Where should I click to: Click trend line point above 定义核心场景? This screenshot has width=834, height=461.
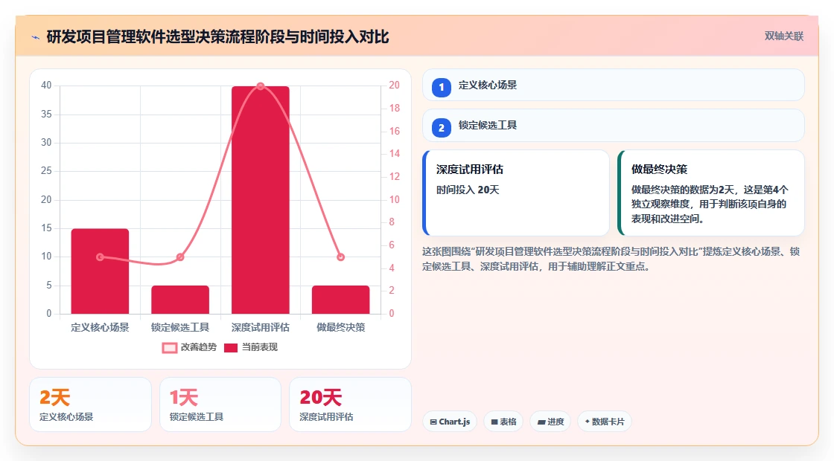point(100,257)
